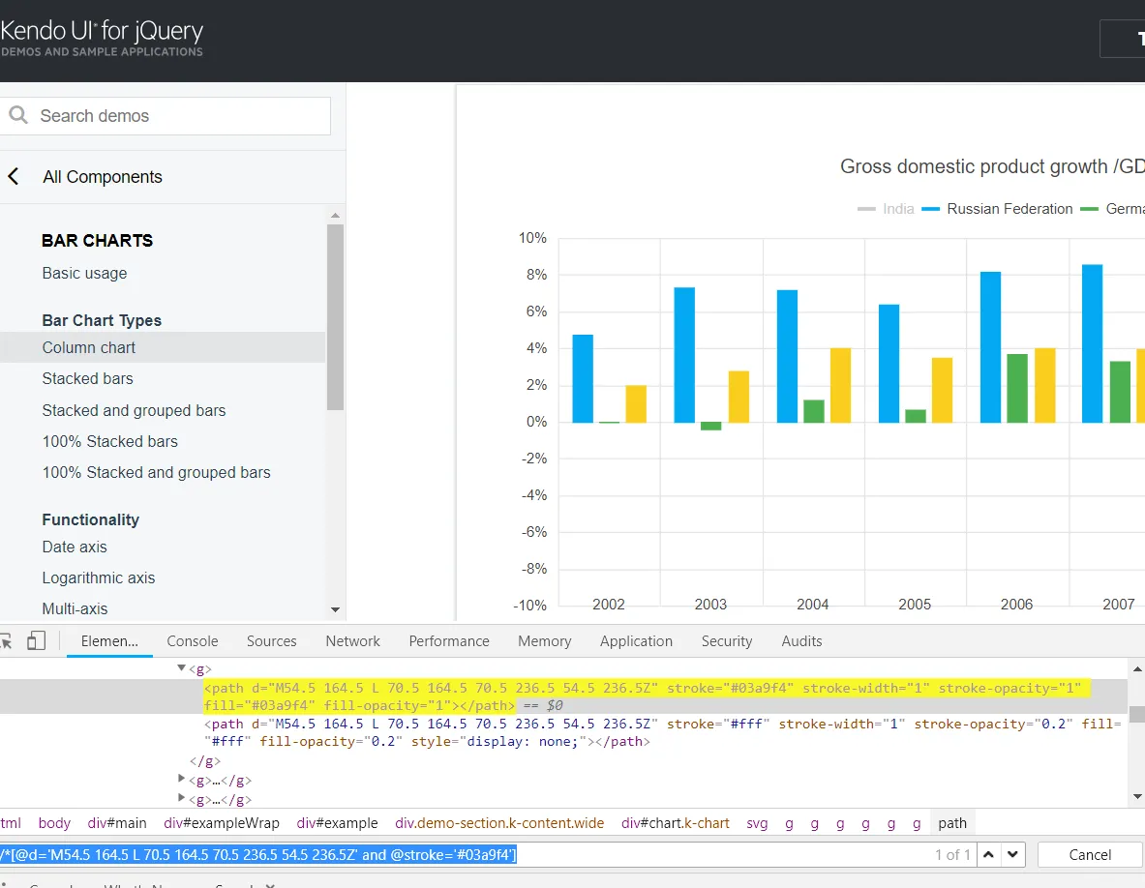1145x888 pixels.
Task: Click div#main in breadcrumb
Action: (x=117, y=823)
